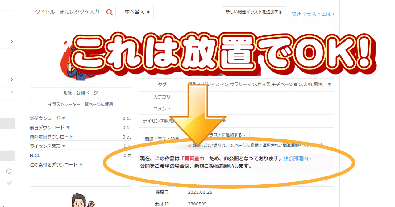Click the circular info icon above Twitter

coord(9,171)
